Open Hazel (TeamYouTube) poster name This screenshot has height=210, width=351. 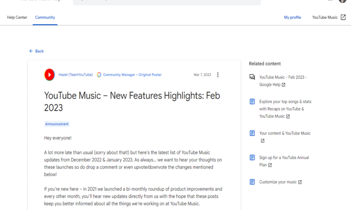click(76, 75)
